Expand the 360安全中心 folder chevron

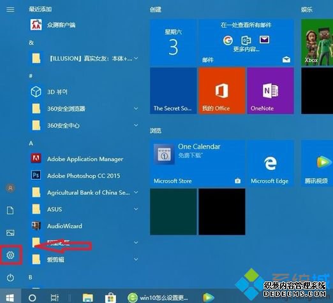tap(136, 125)
